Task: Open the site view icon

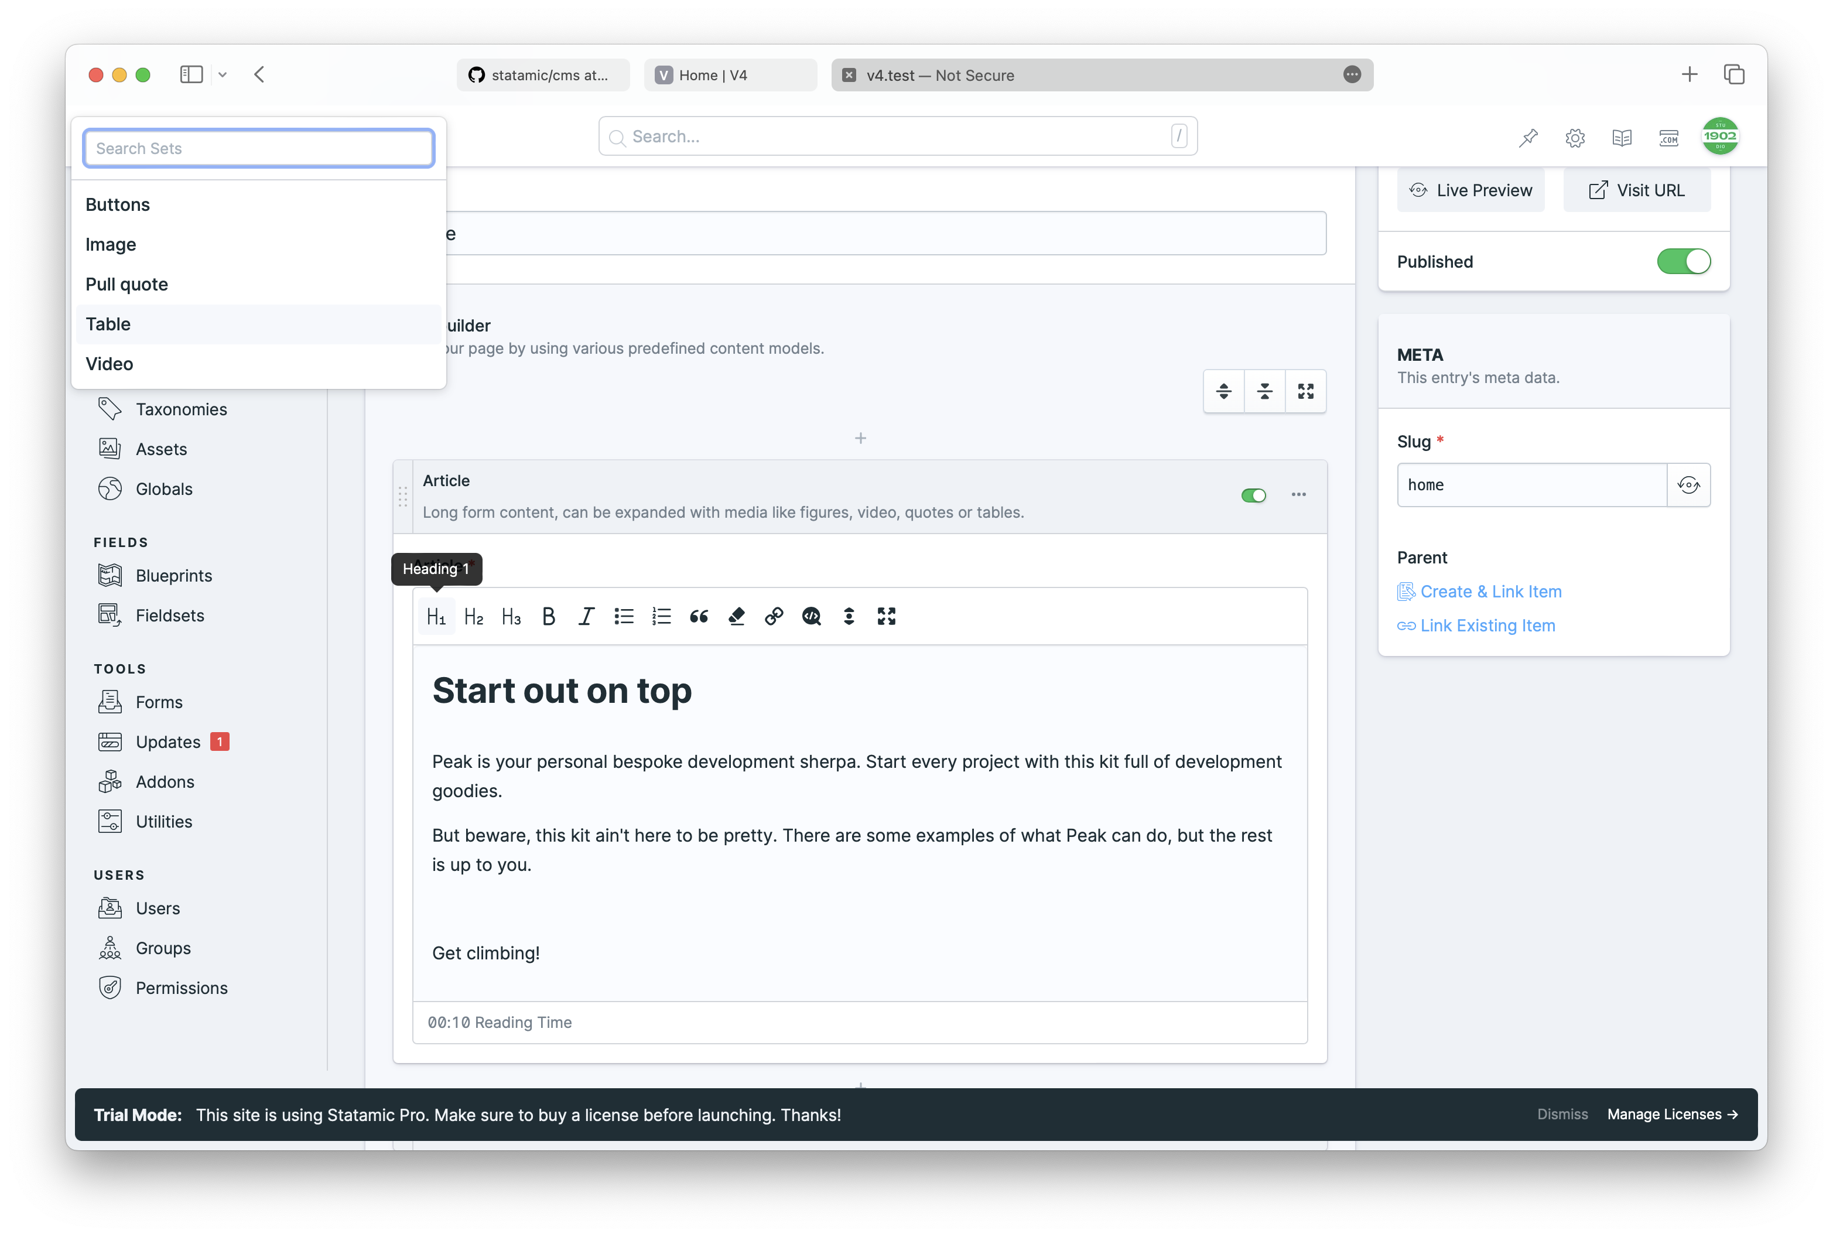Action: (x=1669, y=138)
